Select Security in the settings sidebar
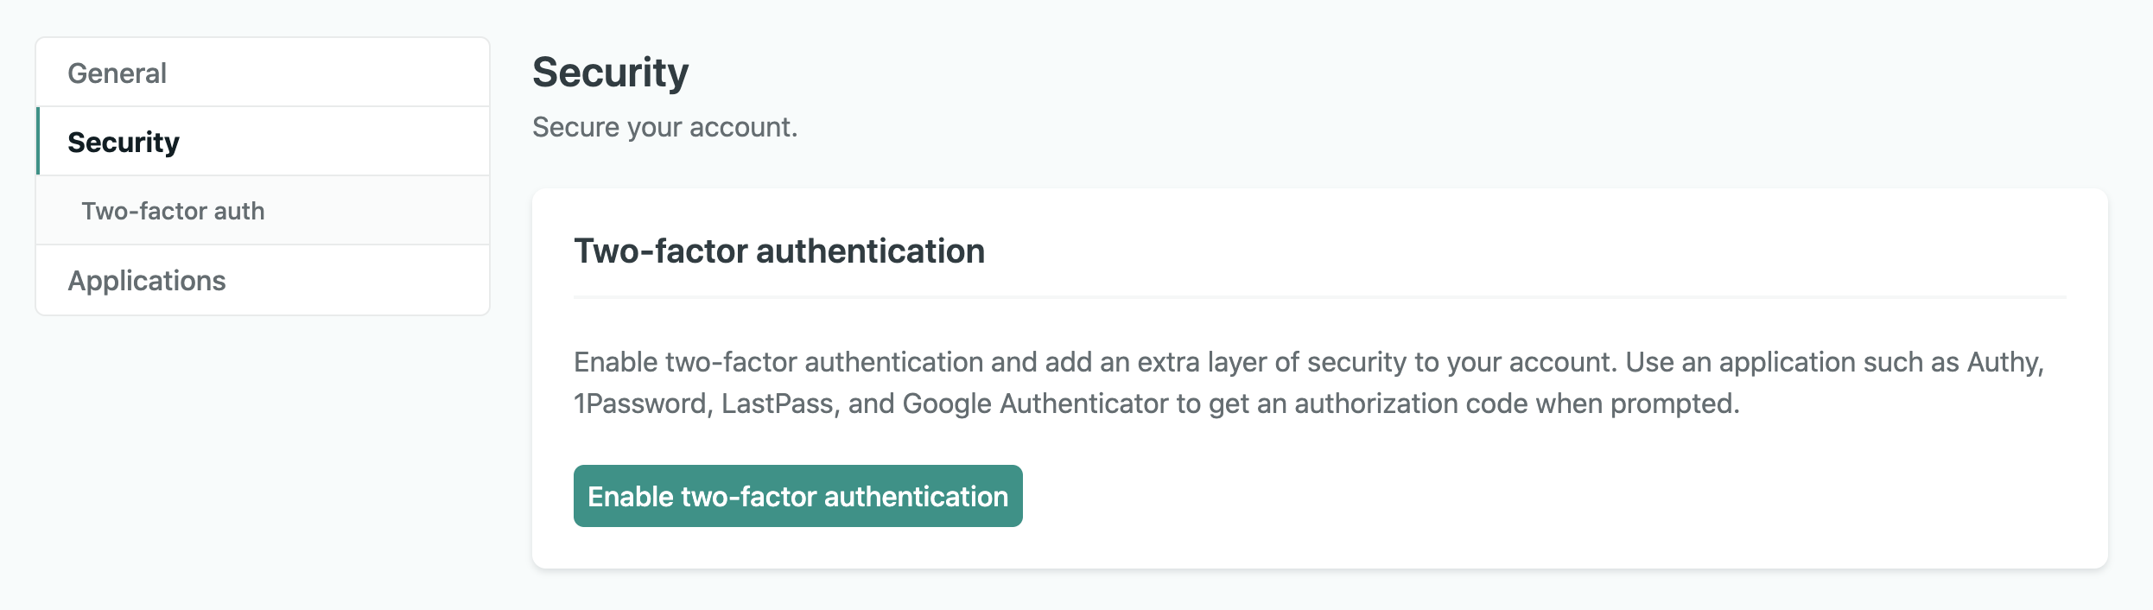The width and height of the screenshot is (2153, 610). point(124,142)
